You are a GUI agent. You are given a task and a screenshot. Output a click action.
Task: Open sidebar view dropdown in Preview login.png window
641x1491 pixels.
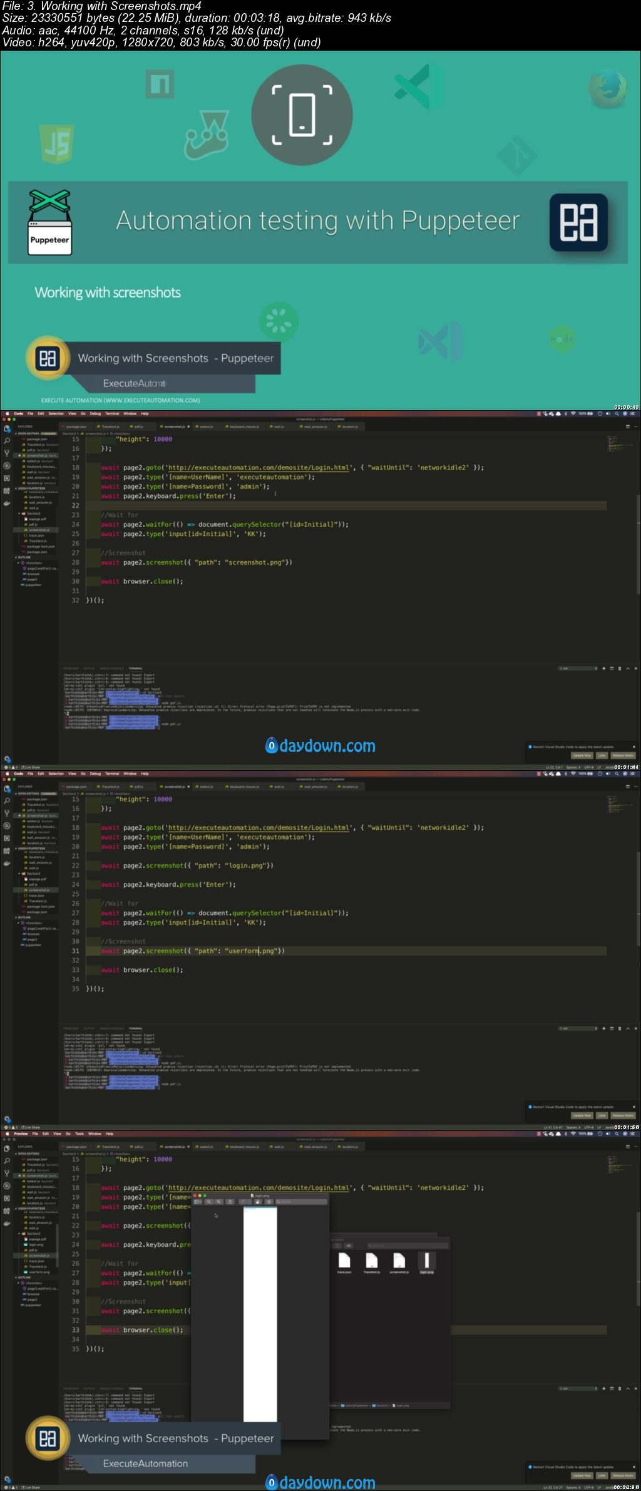coord(198,1202)
